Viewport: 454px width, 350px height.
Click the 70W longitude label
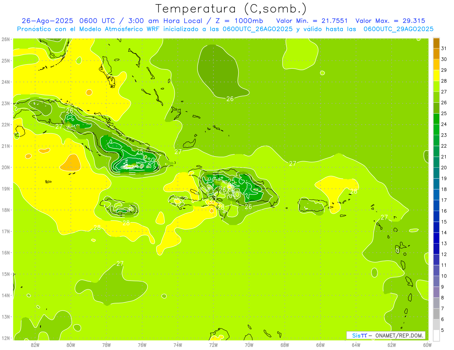coord(249,345)
